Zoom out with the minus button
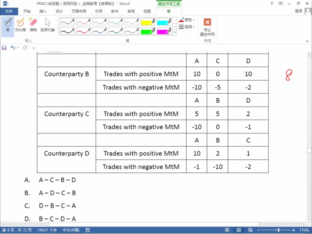The image size is (312, 234). tap(258, 230)
